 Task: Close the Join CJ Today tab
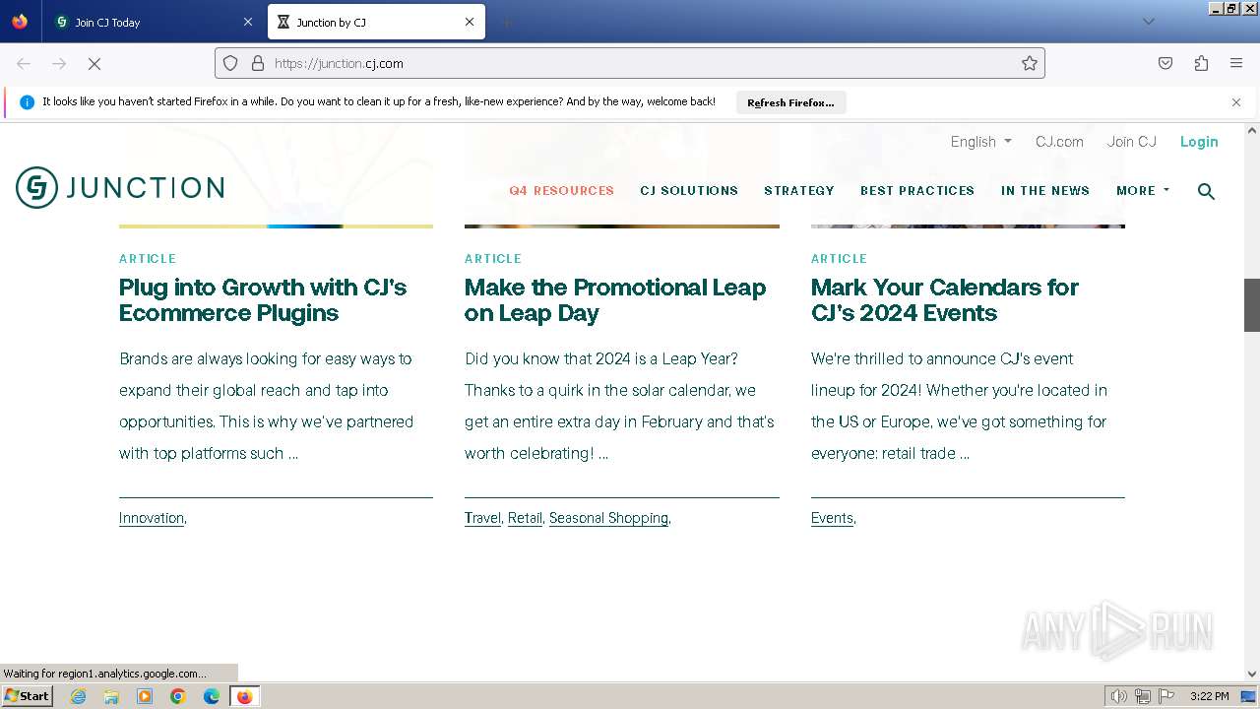pos(247,22)
